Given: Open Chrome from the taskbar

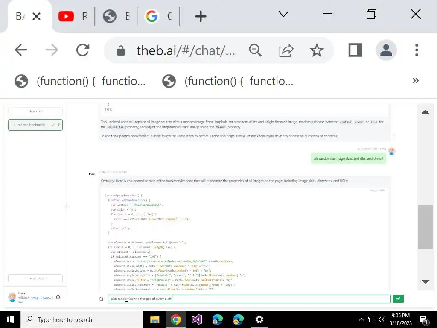Looking at the screenshot, I should [175, 319].
